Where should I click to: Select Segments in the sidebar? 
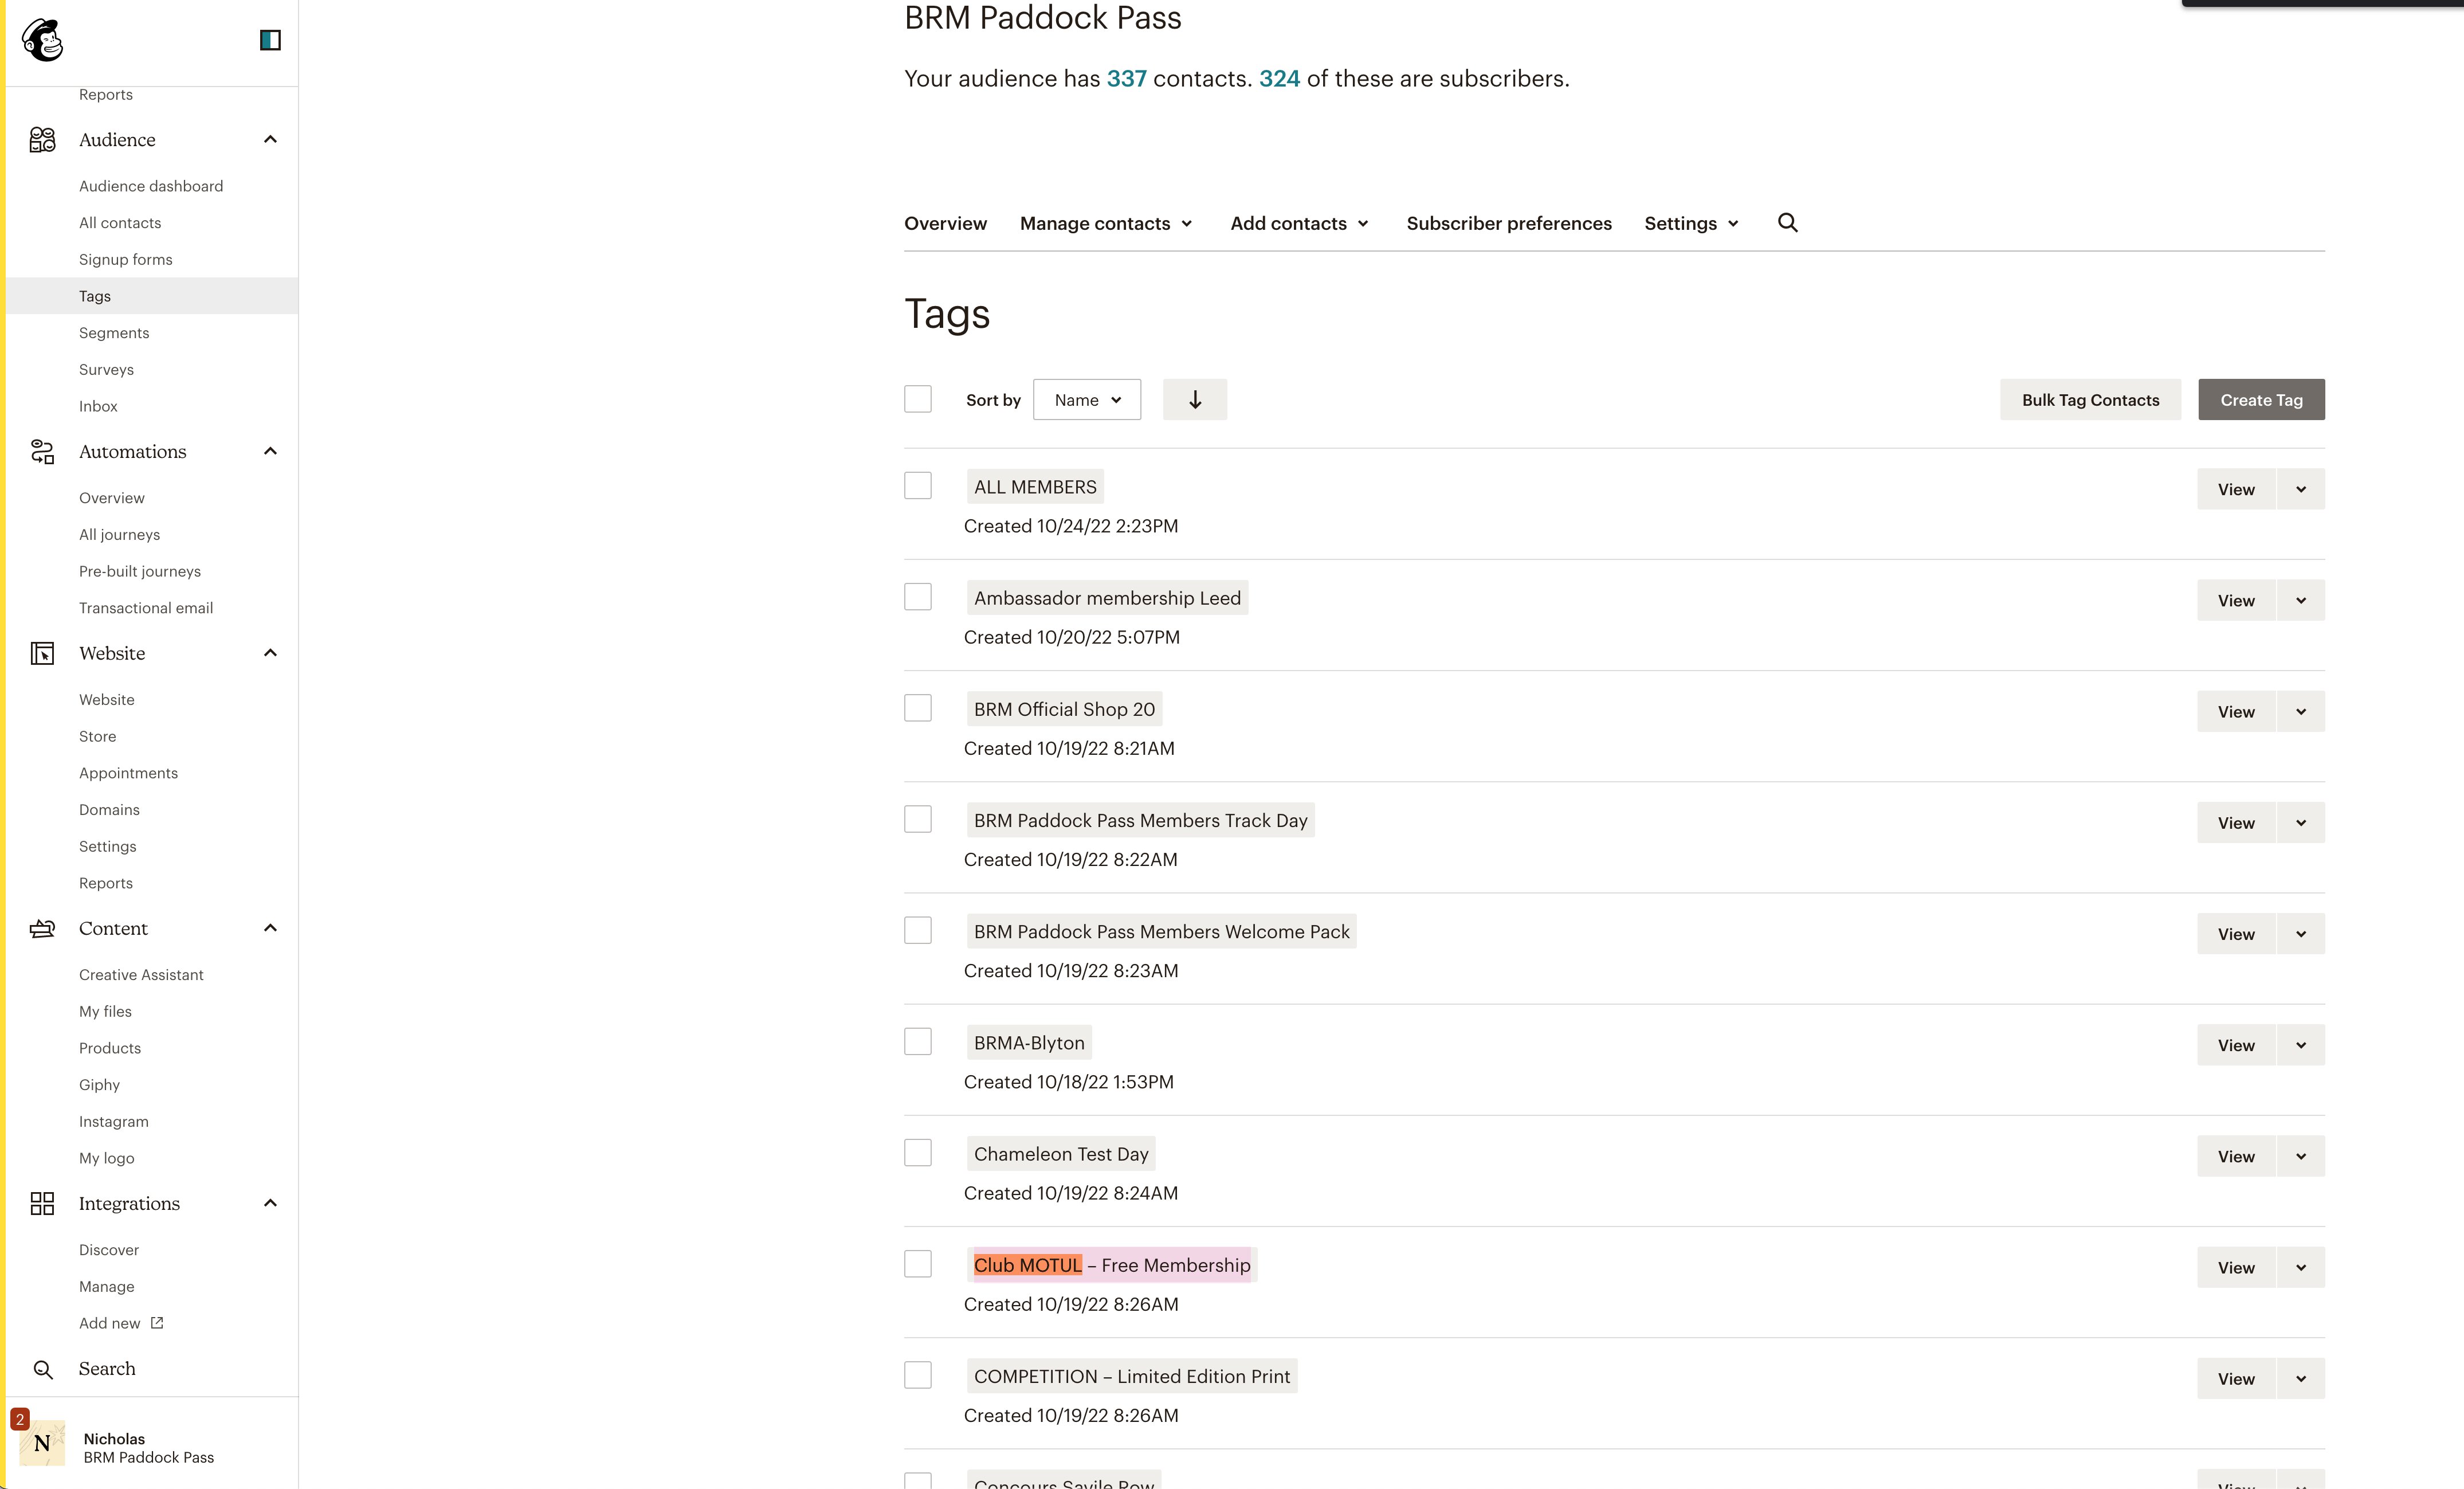pos(114,333)
